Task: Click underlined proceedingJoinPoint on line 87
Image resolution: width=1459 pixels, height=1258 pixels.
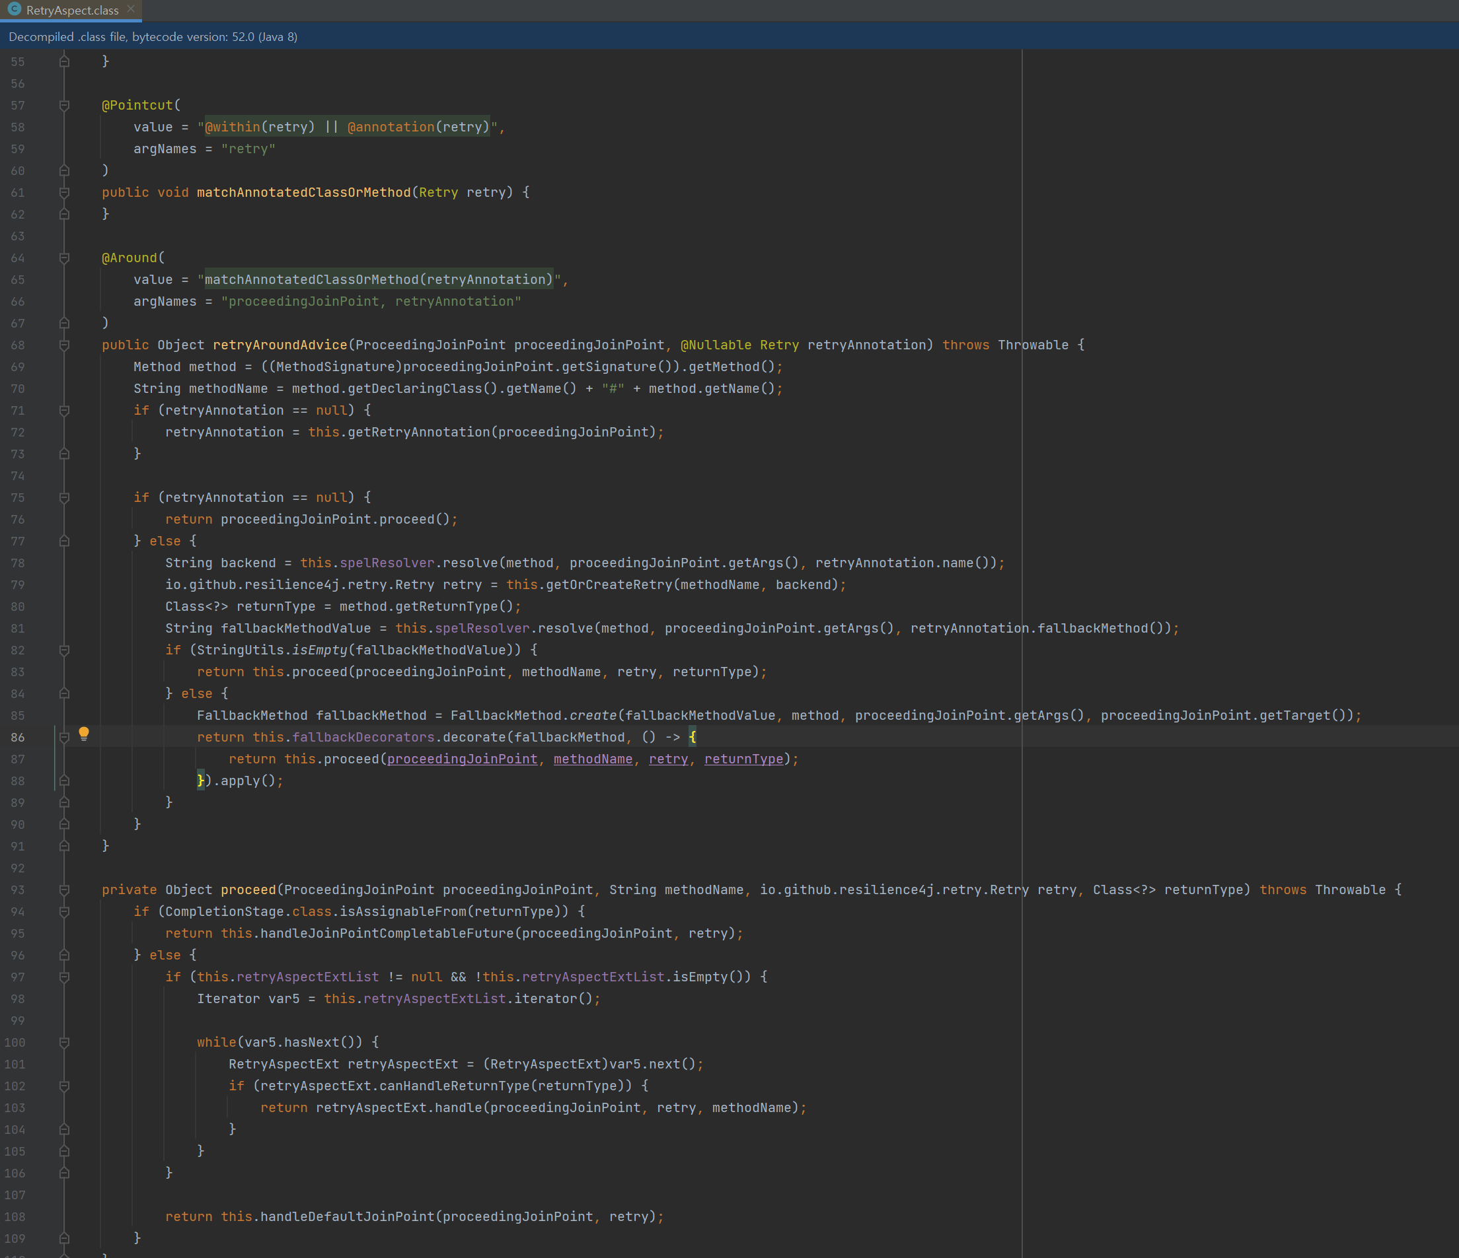Action: [462, 759]
